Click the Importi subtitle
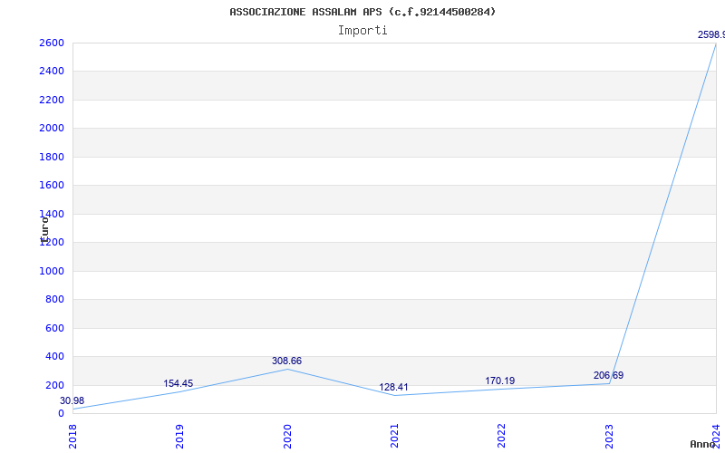This screenshot has height=453, width=725. point(362,31)
